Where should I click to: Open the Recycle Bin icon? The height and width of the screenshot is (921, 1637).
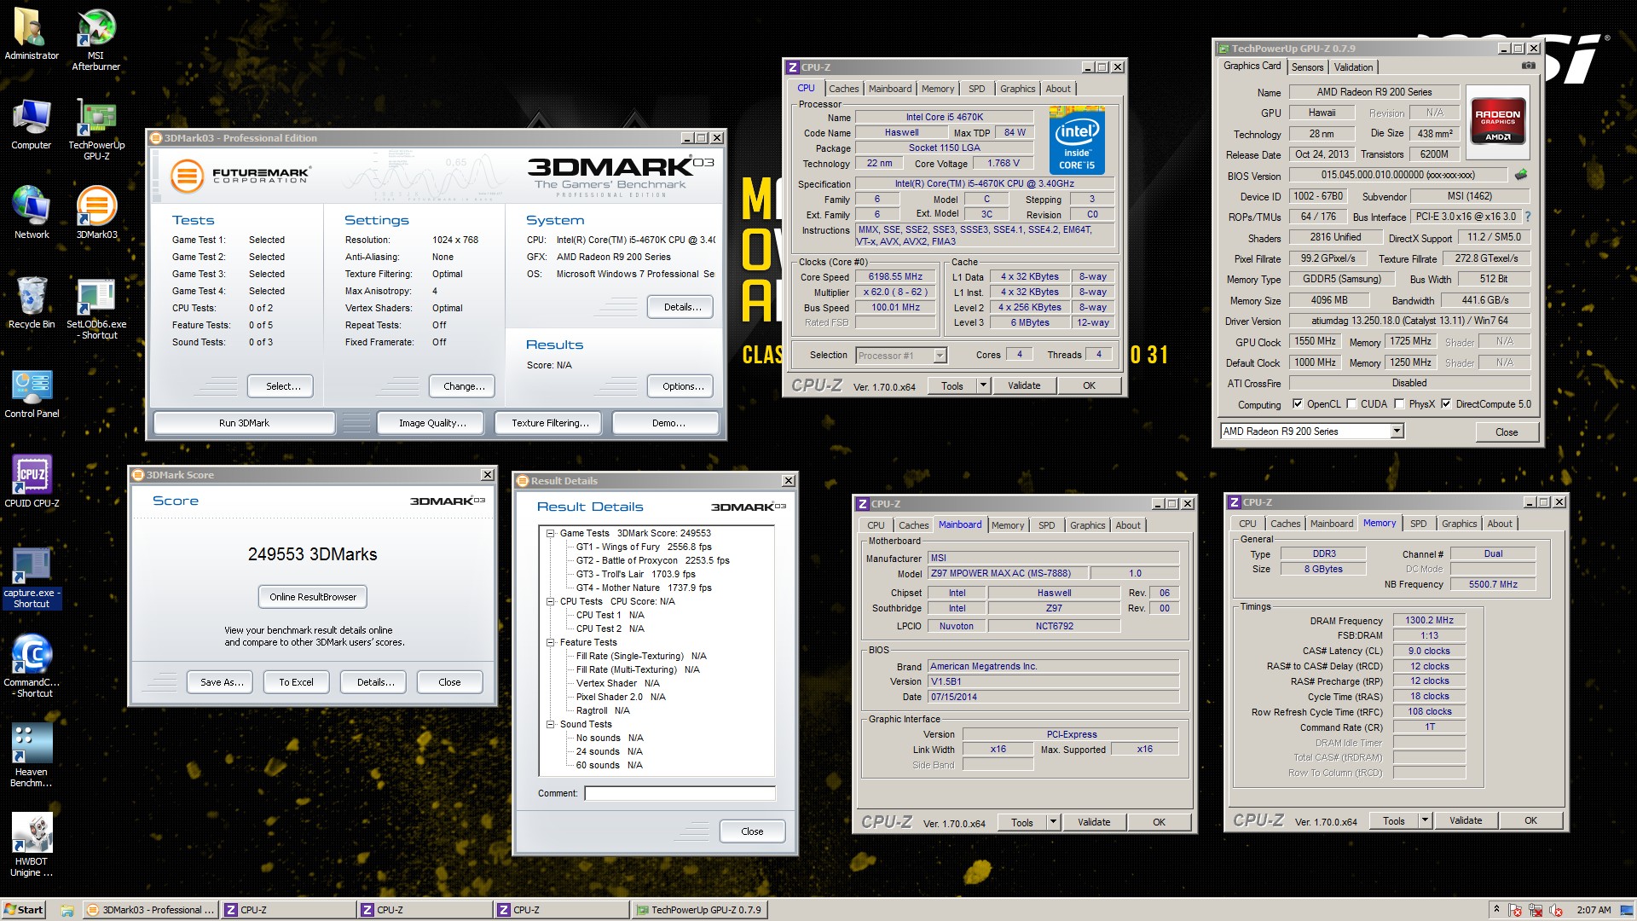[32, 303]
